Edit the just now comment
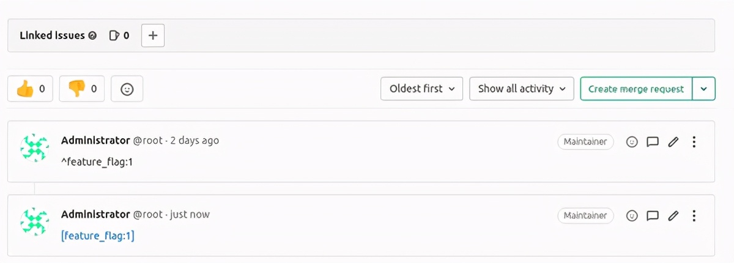The image size is (734, 263). pos(673,215)
